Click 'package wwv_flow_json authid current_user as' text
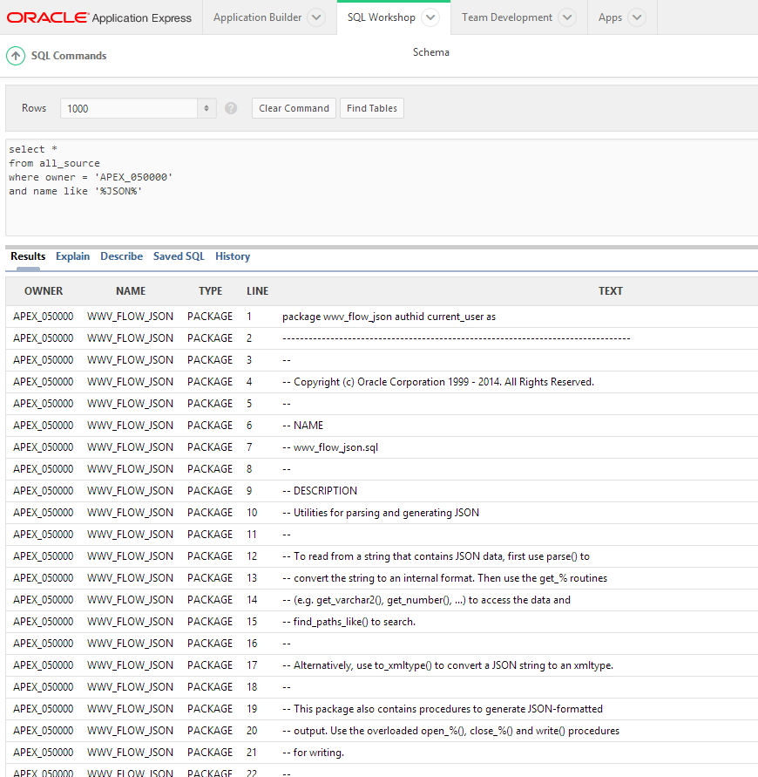This screenshot has width=758, height=777. pyautogui.click(x=389, y=317)
